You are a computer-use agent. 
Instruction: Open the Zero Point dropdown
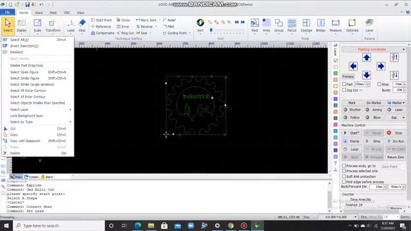(x=403, y=167)
